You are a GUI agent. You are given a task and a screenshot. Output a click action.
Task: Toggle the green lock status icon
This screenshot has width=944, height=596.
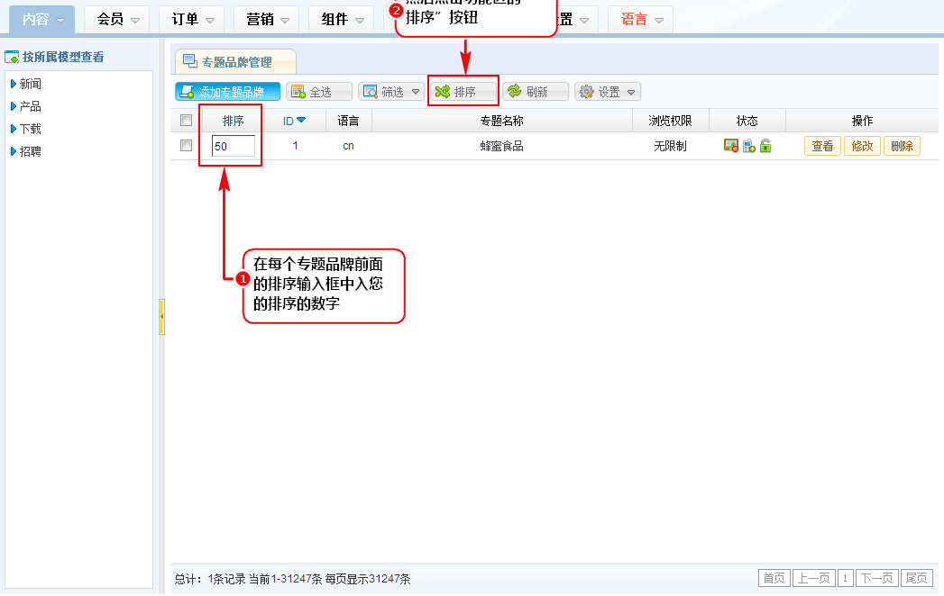[765, 146]
